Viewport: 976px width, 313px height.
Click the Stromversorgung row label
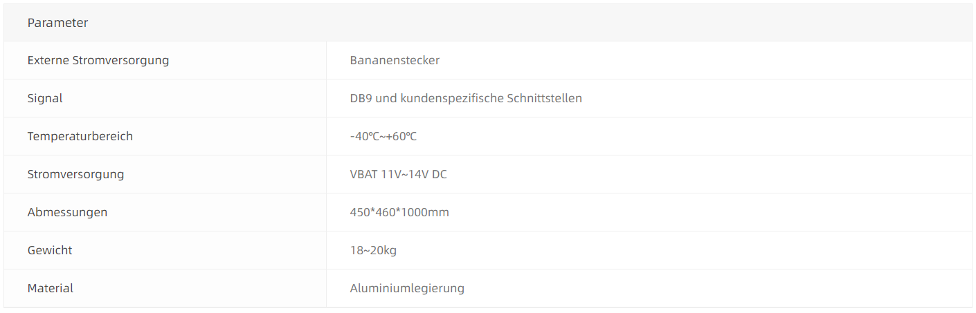(x=75, y=174)
